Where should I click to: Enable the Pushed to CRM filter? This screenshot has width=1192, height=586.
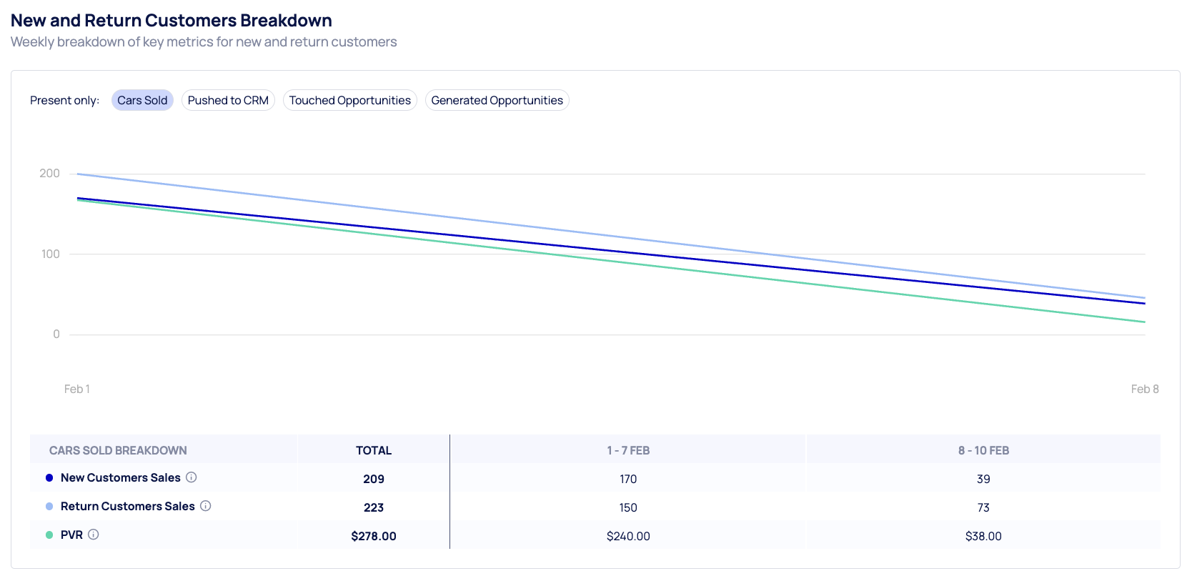[228, 101]
